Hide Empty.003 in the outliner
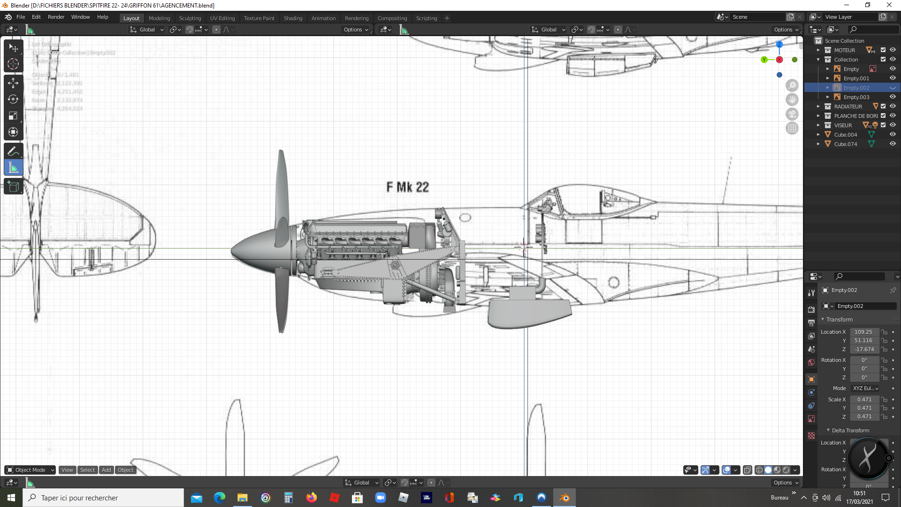 pyautogui.click(x=893, y=97)
